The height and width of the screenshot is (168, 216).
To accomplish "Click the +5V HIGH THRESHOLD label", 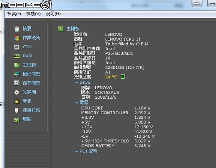I will click(105, 141).
